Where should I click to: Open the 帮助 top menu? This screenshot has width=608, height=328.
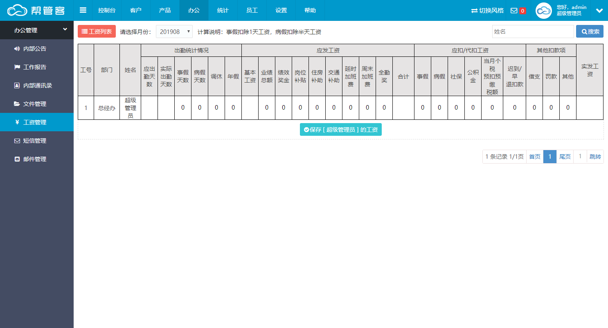click(310, 10)
